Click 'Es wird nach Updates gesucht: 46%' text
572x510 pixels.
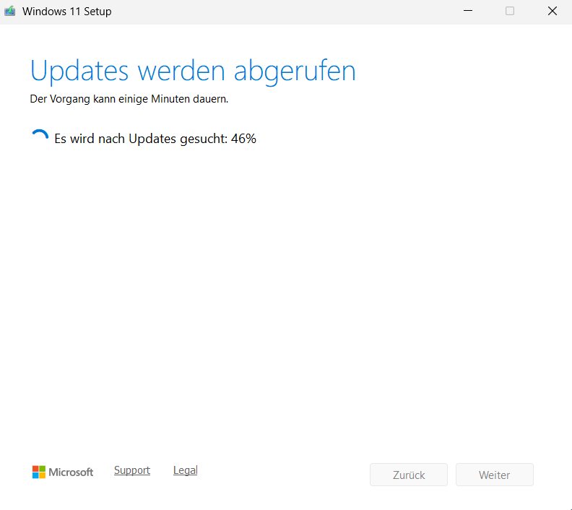pyautogui.click(x=155, y=139)
